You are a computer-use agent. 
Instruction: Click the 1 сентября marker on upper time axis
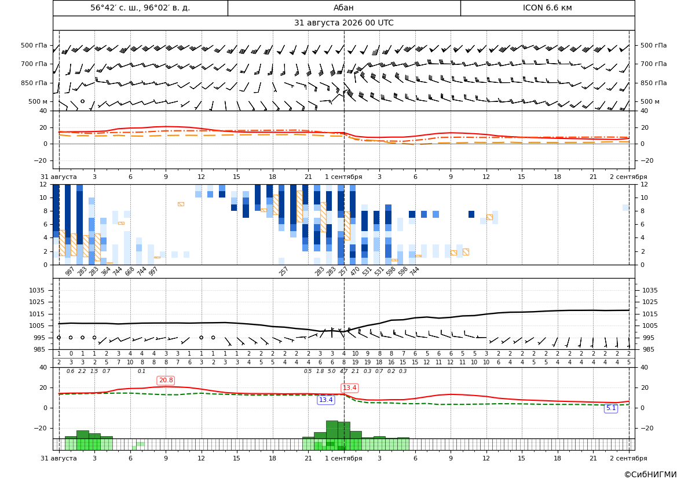point(343,177)
